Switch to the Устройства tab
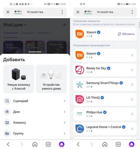The image size is (140, 149). (x=10, y=33)
